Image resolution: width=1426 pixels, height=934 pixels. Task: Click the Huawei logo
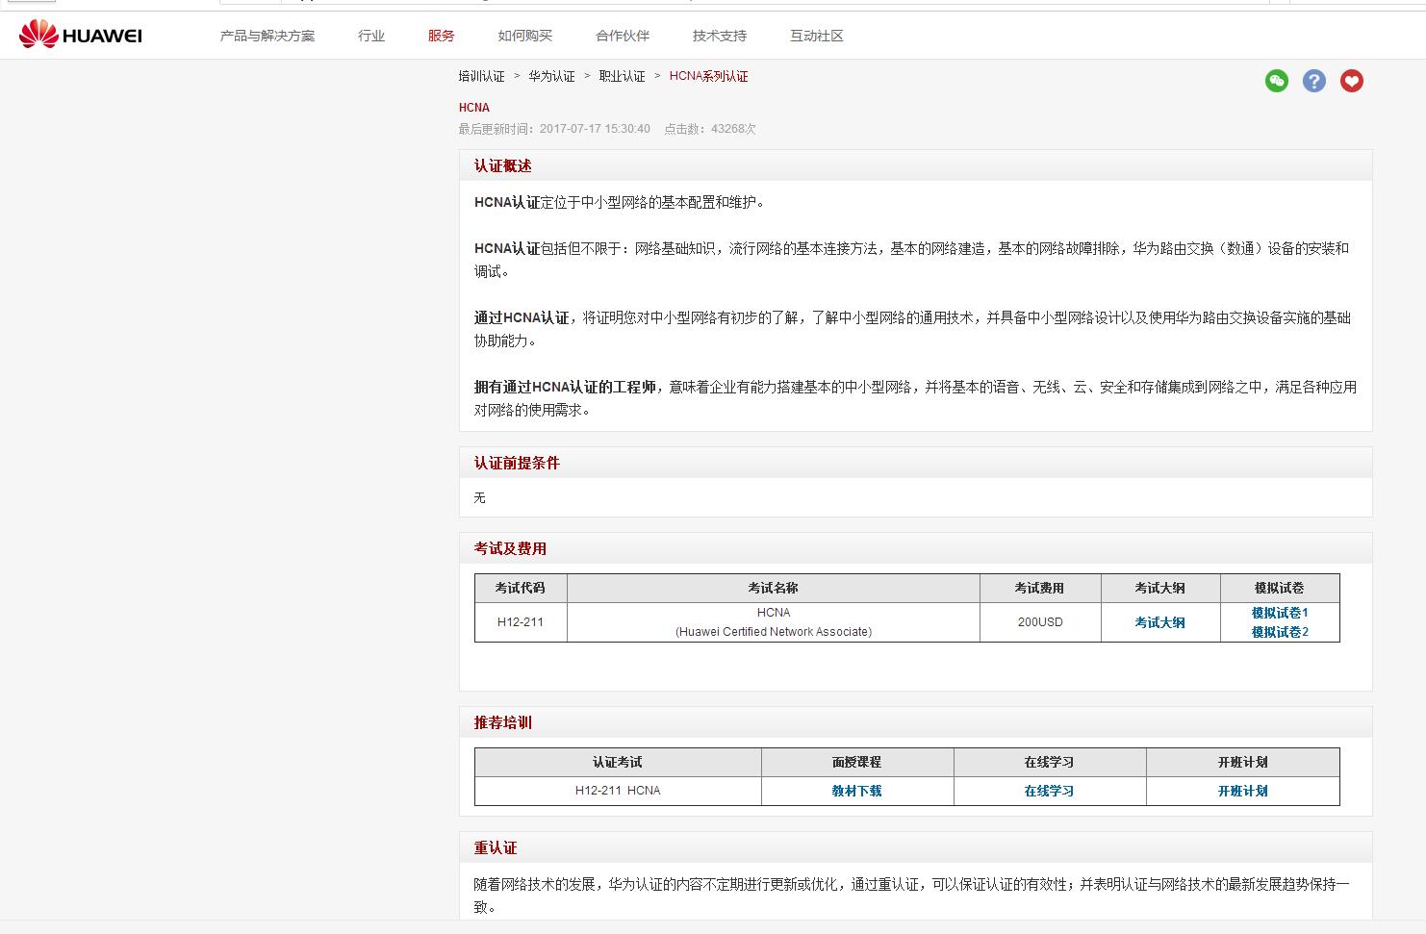coord(81,36)
